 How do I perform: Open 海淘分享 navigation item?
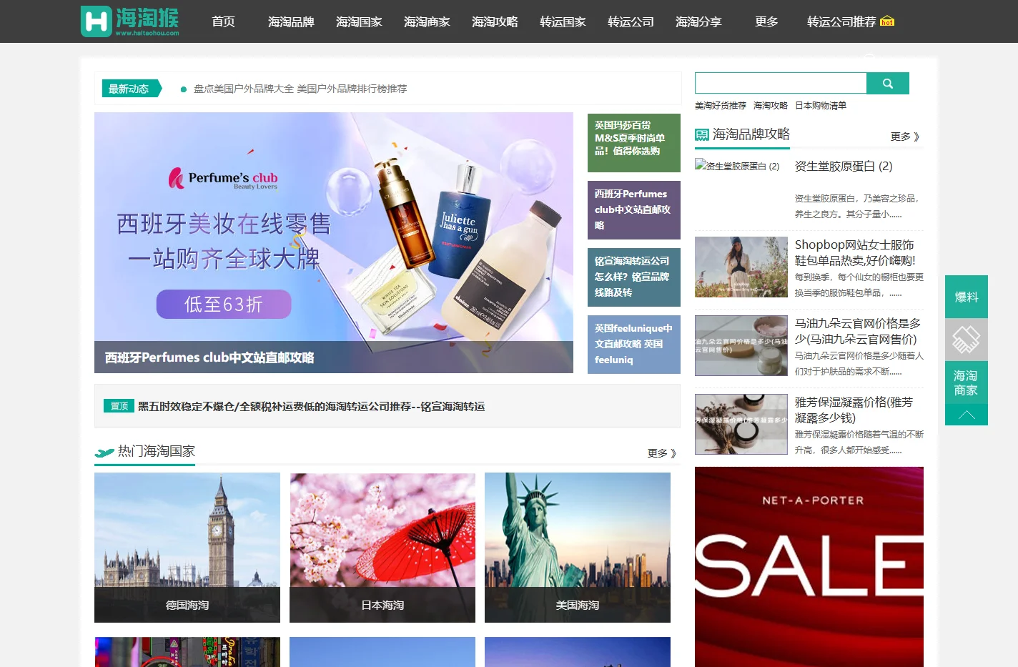pos(698,21)
